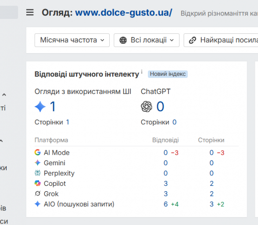Click the Сторінки column header
The image size is (258, 225).
click(x=211, y=140)
